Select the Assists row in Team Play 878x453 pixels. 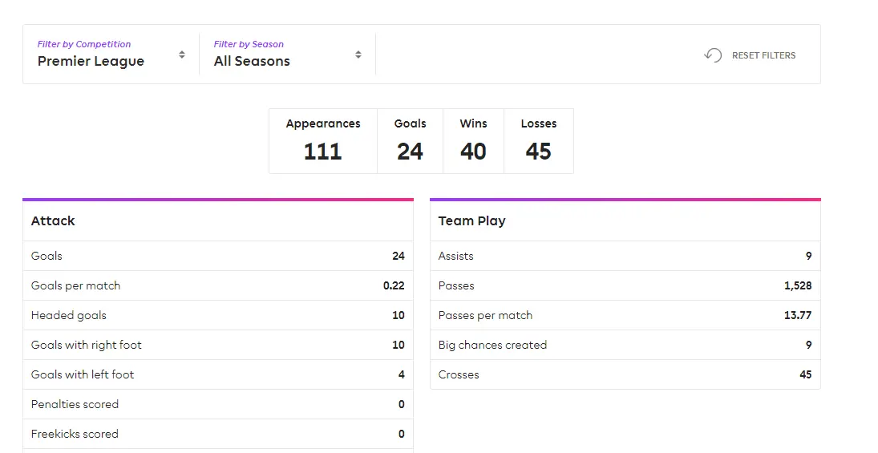coord(625,256)
